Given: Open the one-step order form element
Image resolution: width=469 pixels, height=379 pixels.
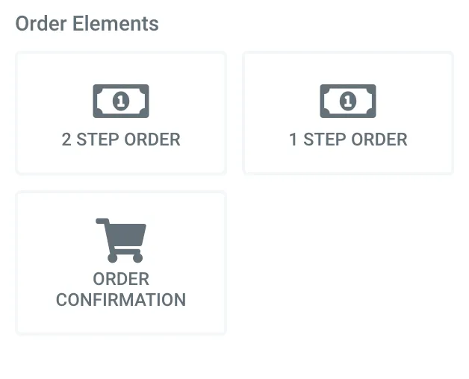Looking at the screenshot, I should [348, 113].
